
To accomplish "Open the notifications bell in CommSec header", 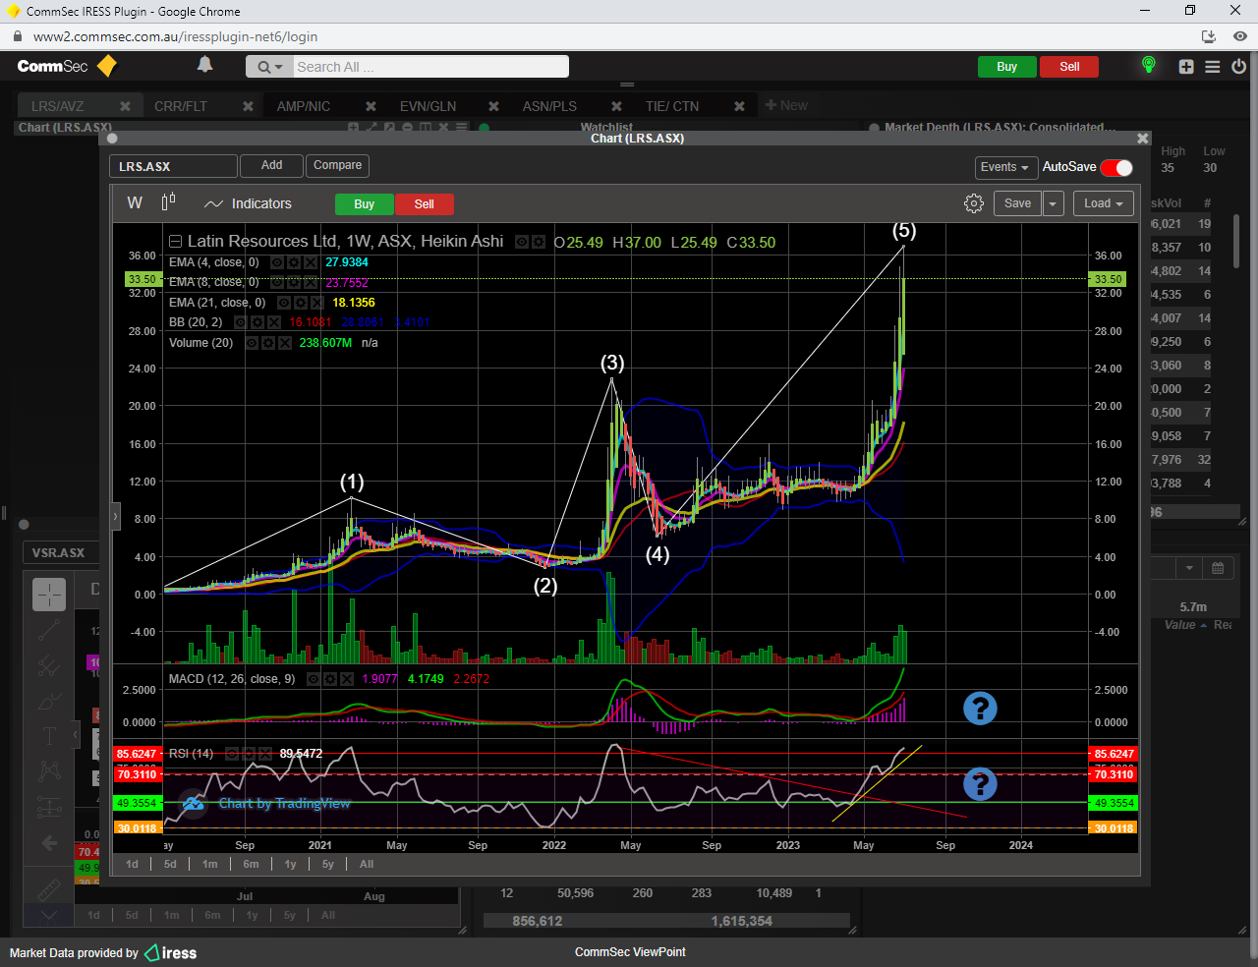I will tap(204, 65).
